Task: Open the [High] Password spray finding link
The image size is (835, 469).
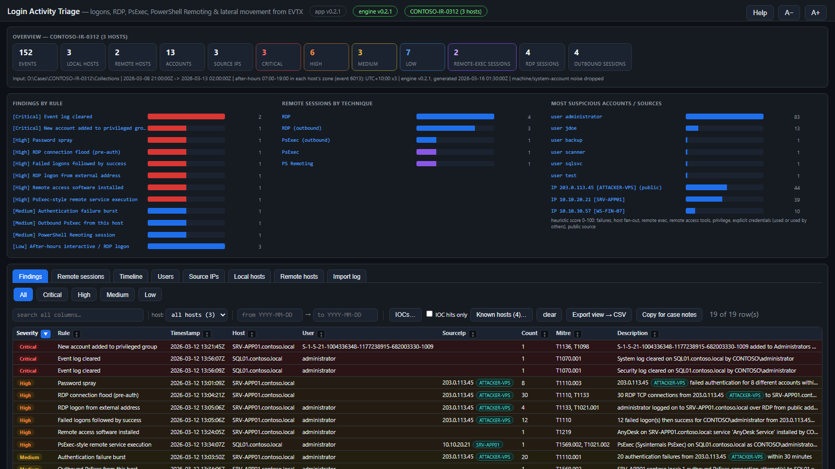Action: click(x=42, y=140)
